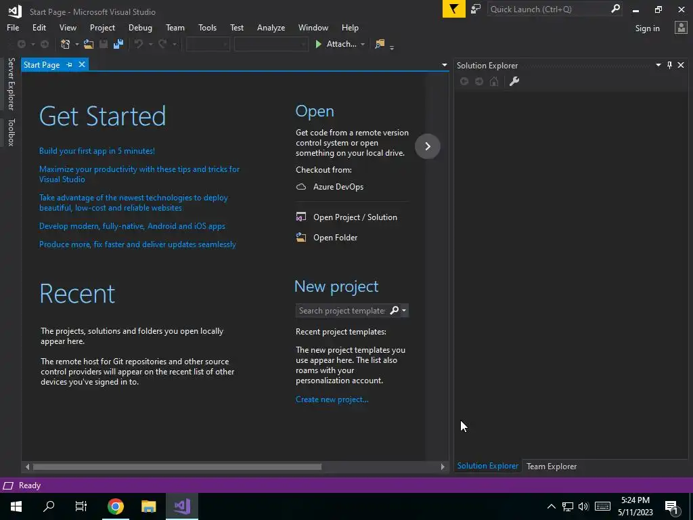The image size is (693, 520).
Task: Click in the Search project templates field
Action: 342,310
